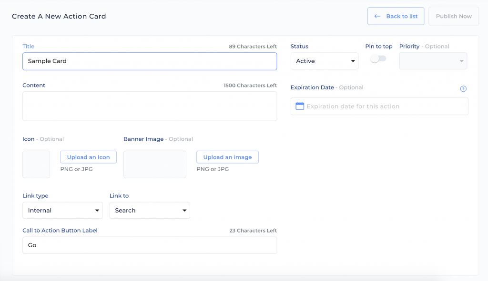Open the Link type dropdown showing Internal
This screenshot has height=281, width=488.
click(62, 210)
